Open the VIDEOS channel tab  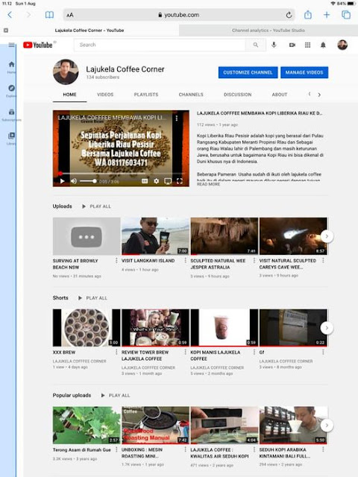click(105, 95)
